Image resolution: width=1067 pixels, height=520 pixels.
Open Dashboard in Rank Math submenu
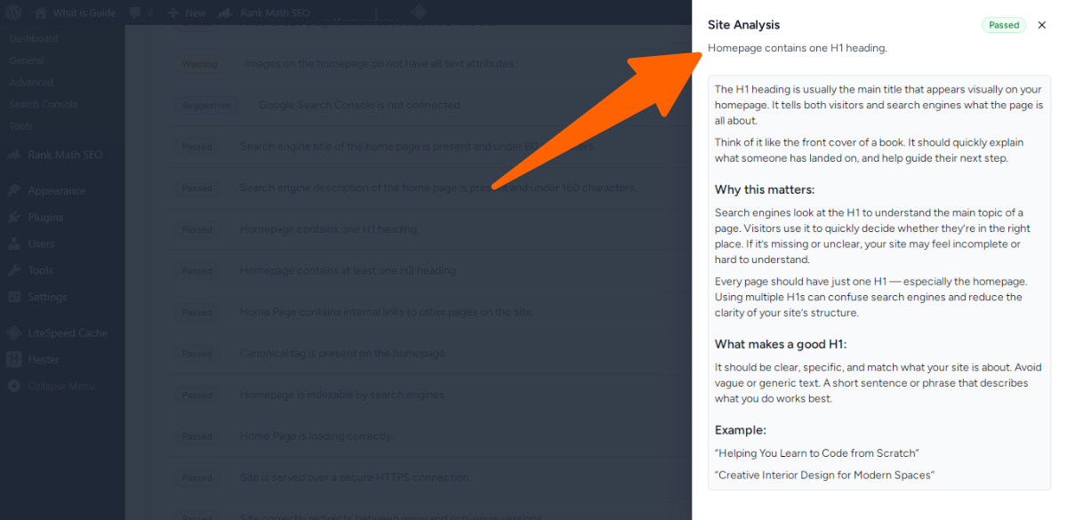(x=34, y=39)
